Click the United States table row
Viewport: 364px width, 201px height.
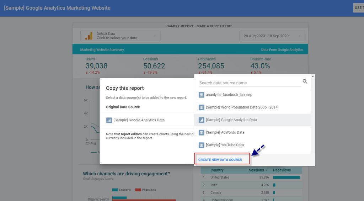(x=251, y=177)
